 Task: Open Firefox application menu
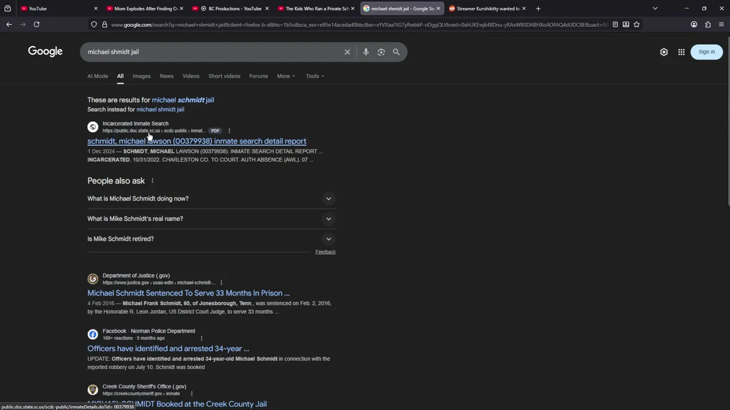(x=721, y=24)
